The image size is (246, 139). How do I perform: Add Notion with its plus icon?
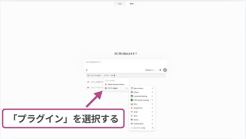pos(152,120)
